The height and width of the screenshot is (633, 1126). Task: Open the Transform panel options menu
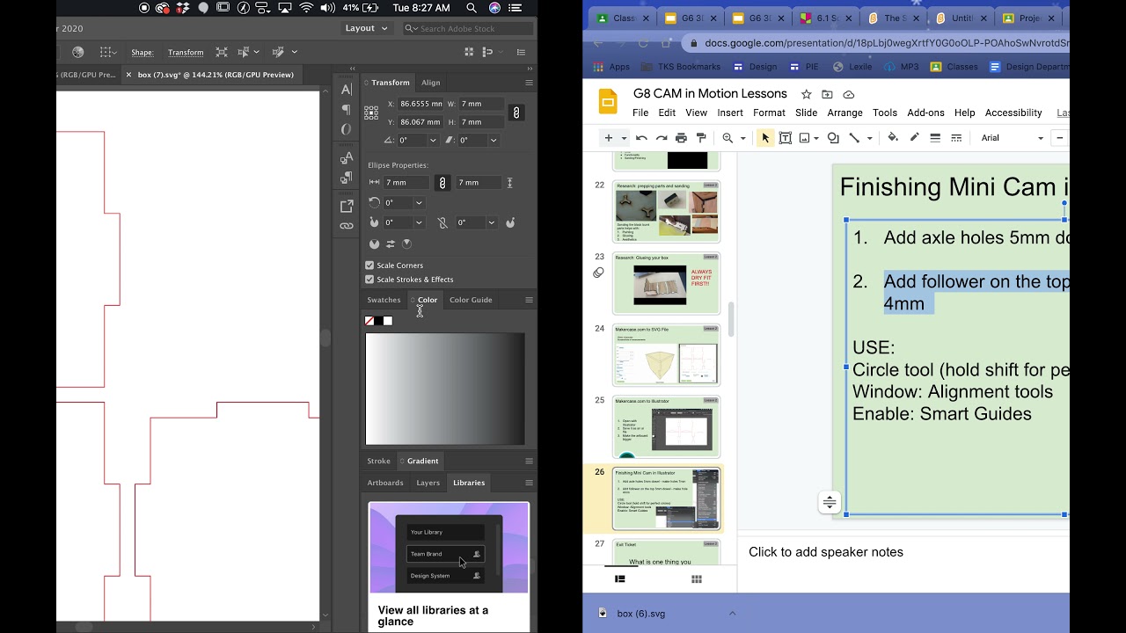click(529, 83)
